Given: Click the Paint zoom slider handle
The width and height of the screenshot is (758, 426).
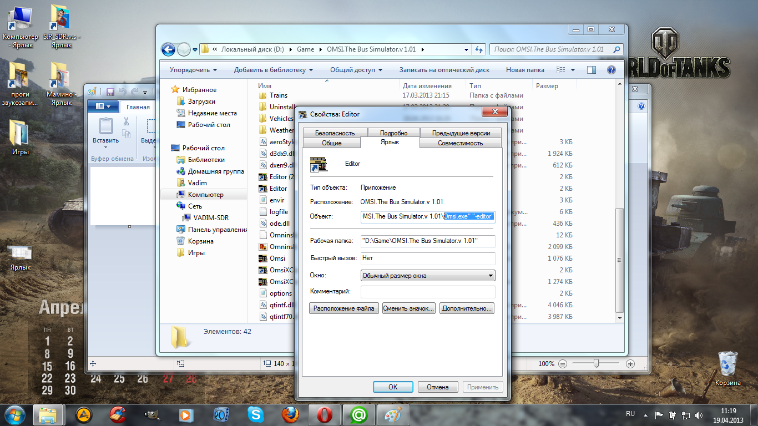Looking at the screenshot, I should tap(596, 364).
